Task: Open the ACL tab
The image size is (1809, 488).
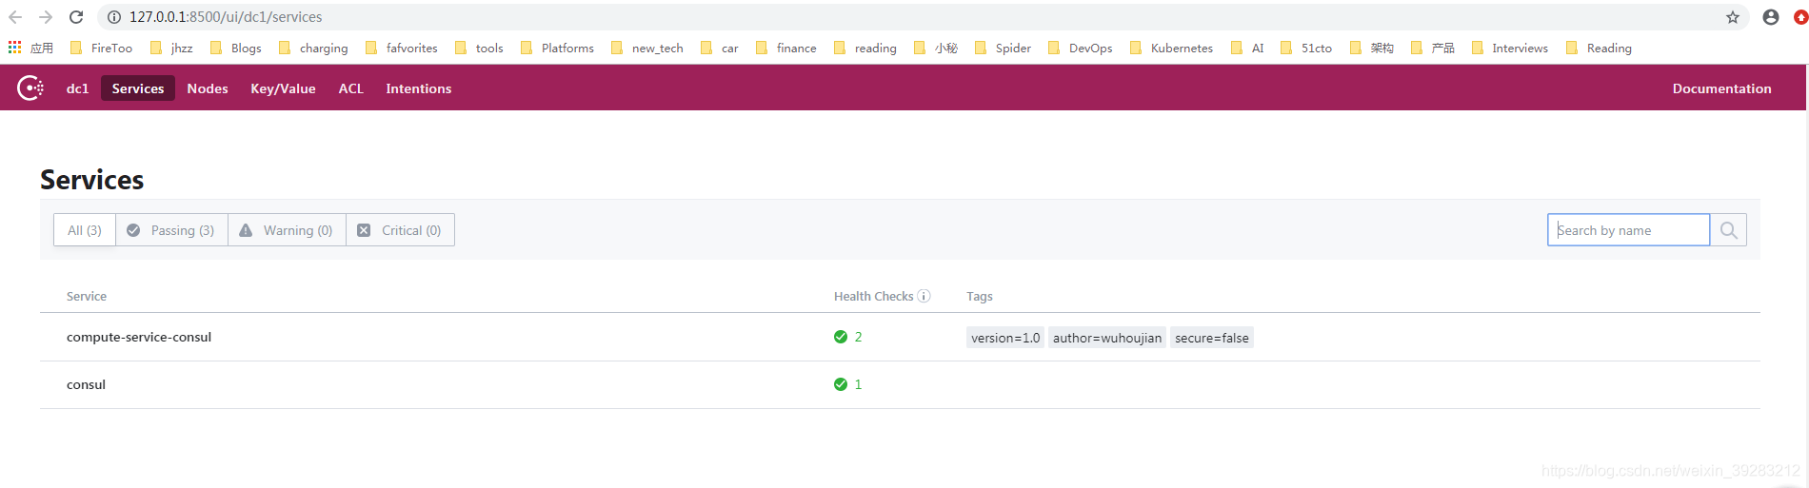Action: (351, 88)
